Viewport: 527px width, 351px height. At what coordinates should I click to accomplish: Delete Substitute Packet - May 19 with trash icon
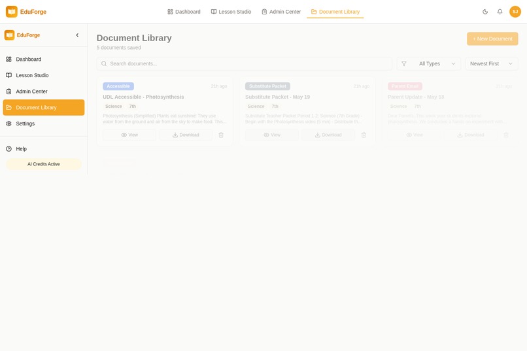tap(364, 135)
